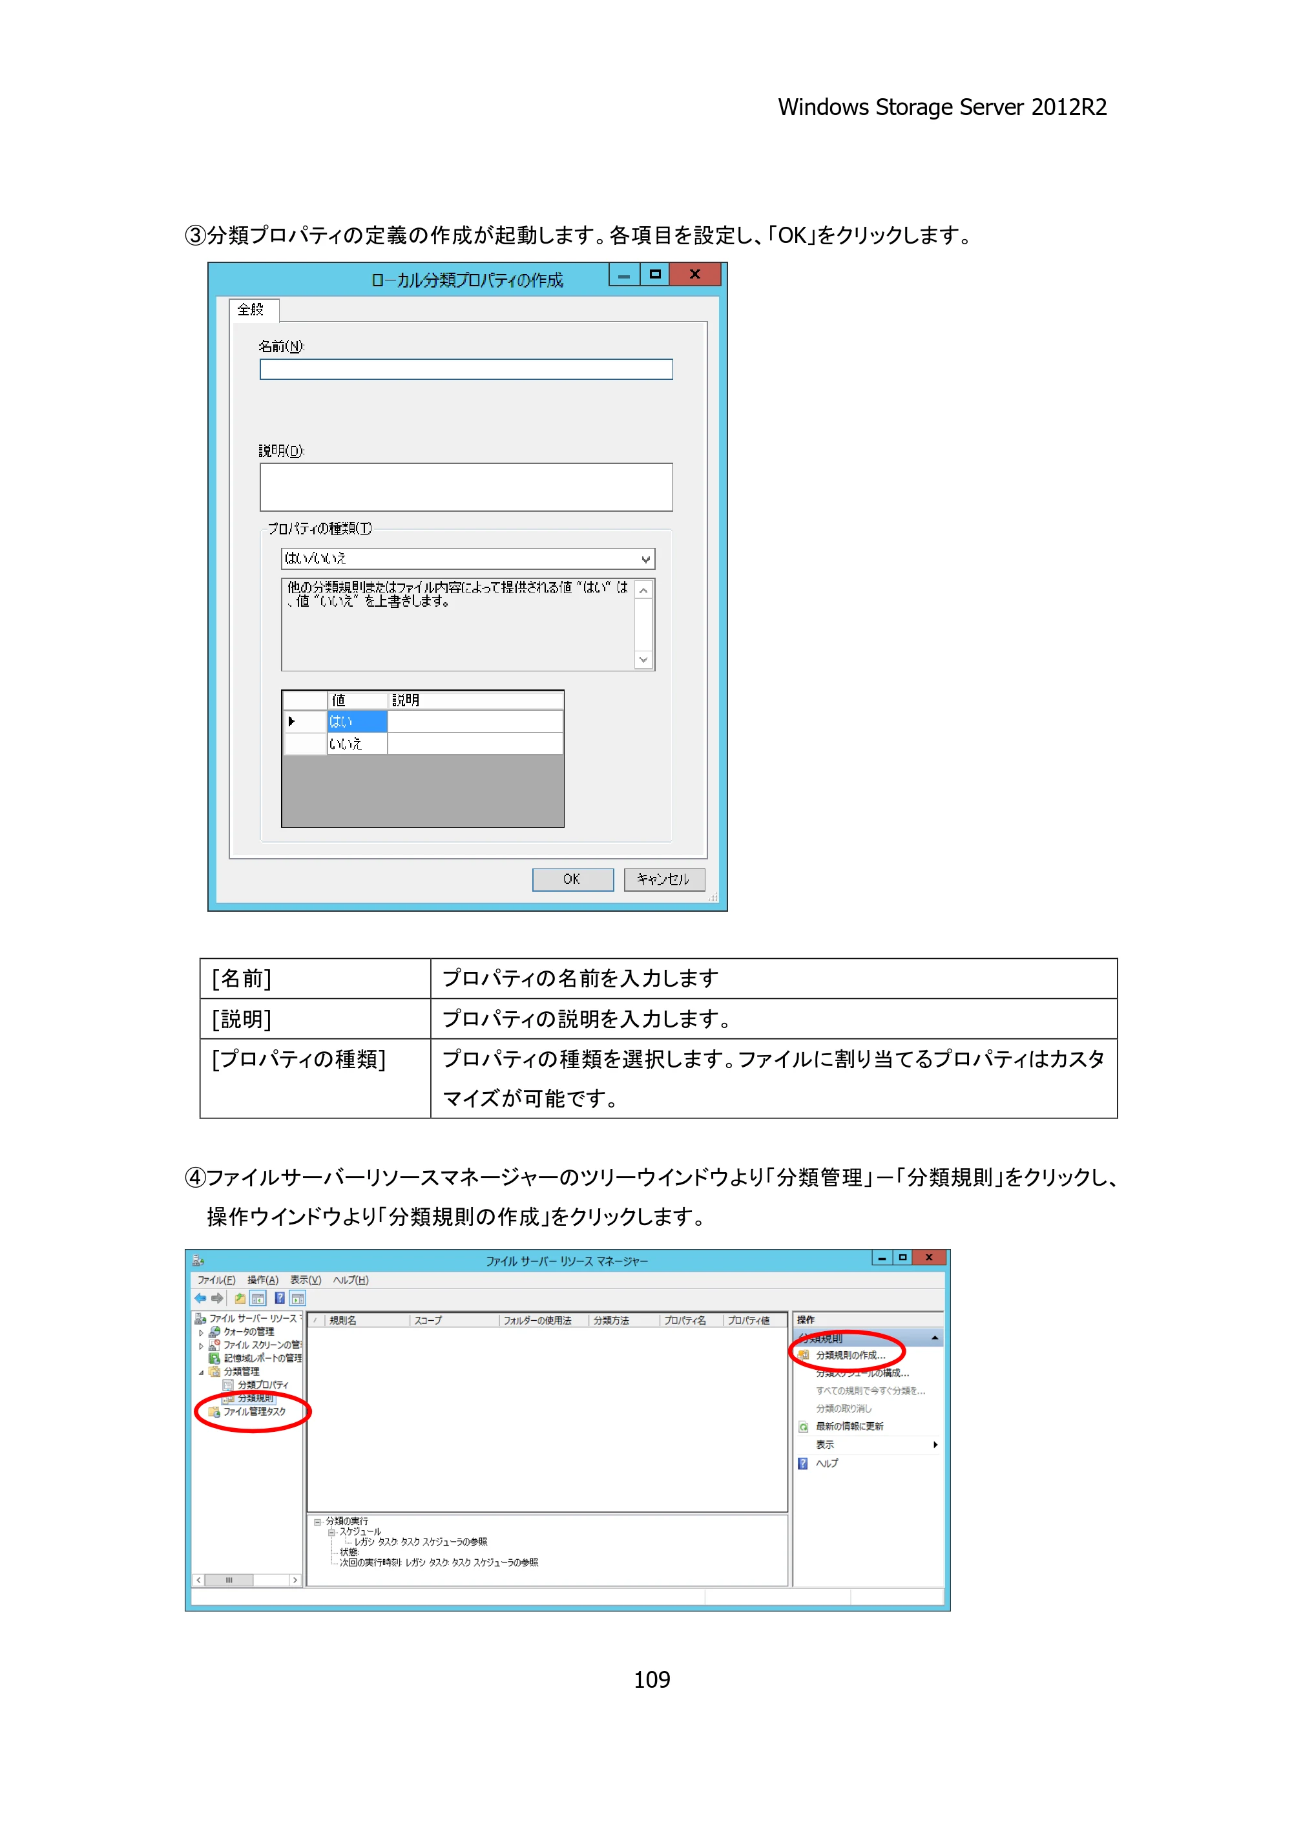
Task: Select the いいえ value cell in the grid
Action: click(x=357, y=744)
